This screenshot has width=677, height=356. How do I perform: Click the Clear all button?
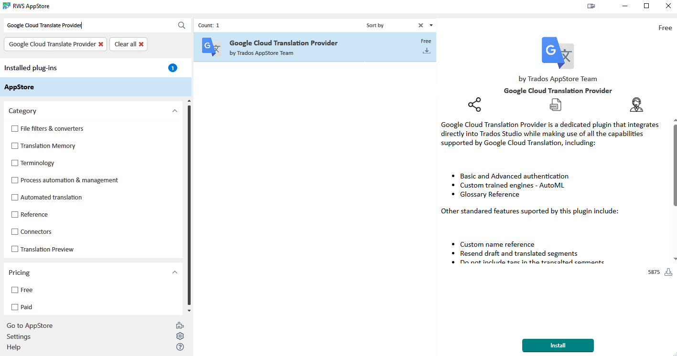click(x=129, y=44)
